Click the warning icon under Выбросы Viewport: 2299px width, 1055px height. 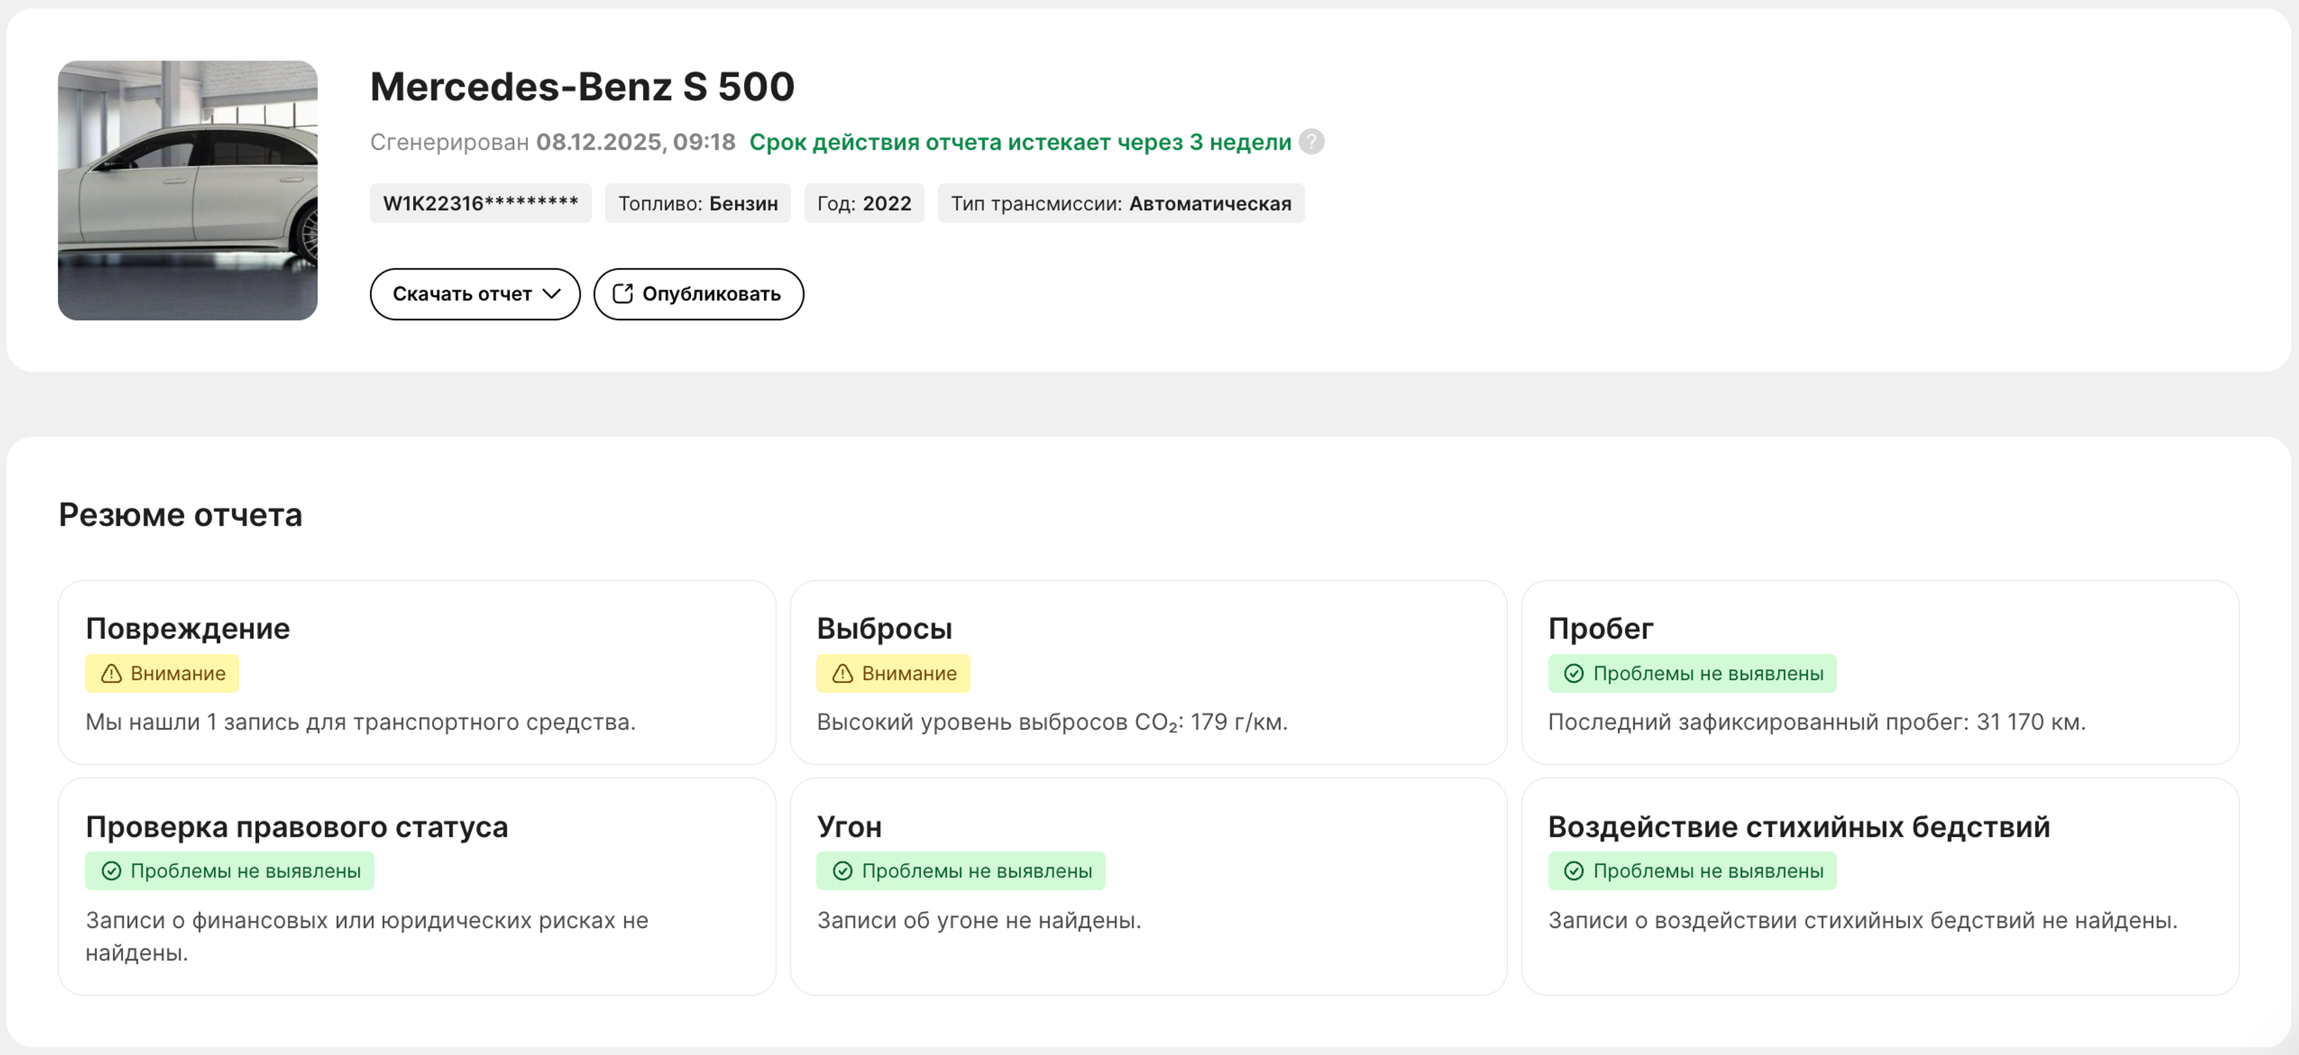click(842, 674)
